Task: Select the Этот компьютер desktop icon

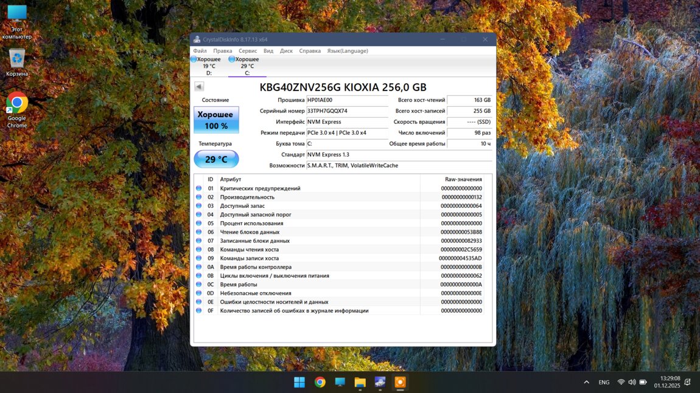Action: (x=17, y=21)
